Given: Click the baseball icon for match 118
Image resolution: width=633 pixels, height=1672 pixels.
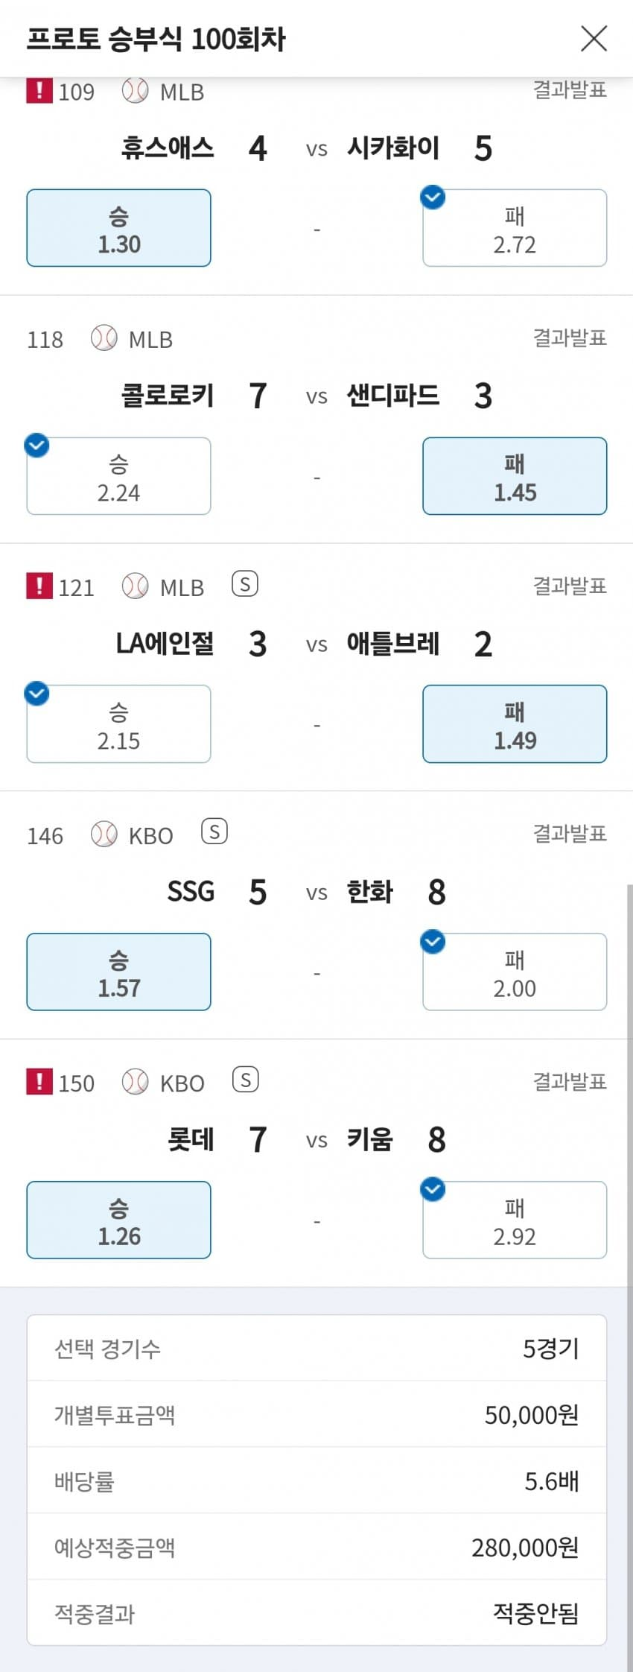Looking at the screenshot, I should pos(104,338).
